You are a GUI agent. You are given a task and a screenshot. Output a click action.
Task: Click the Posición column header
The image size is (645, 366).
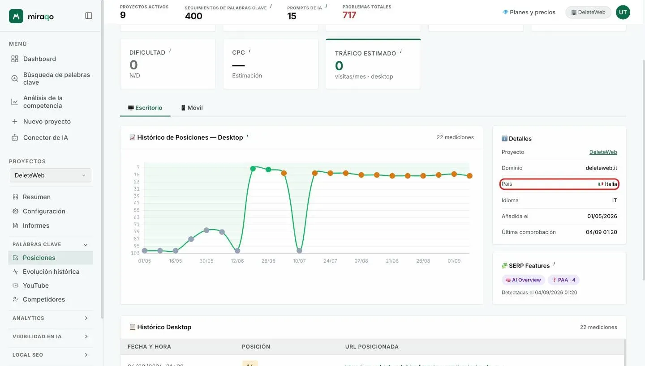pos(256,347)
